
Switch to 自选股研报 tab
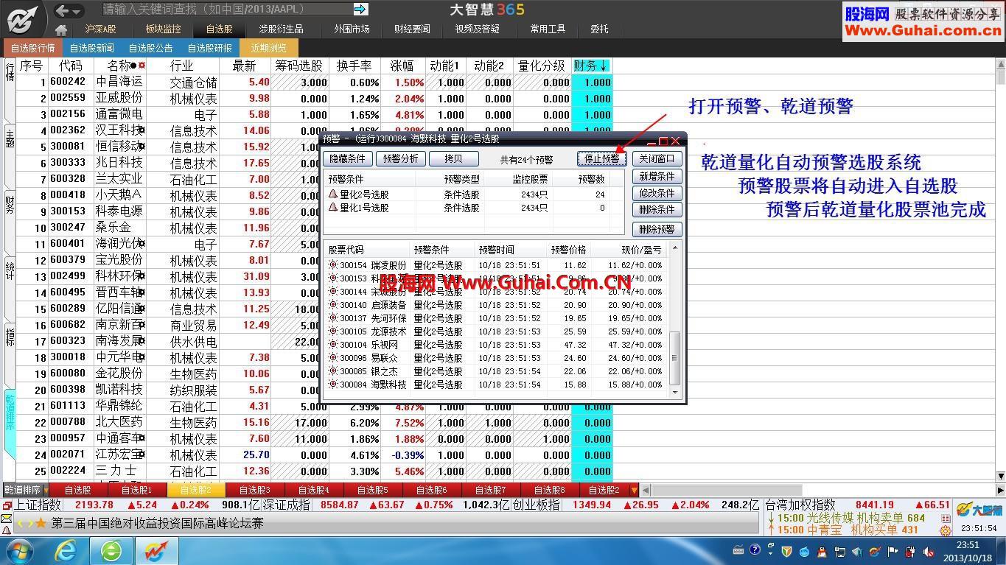pos(210,48)
